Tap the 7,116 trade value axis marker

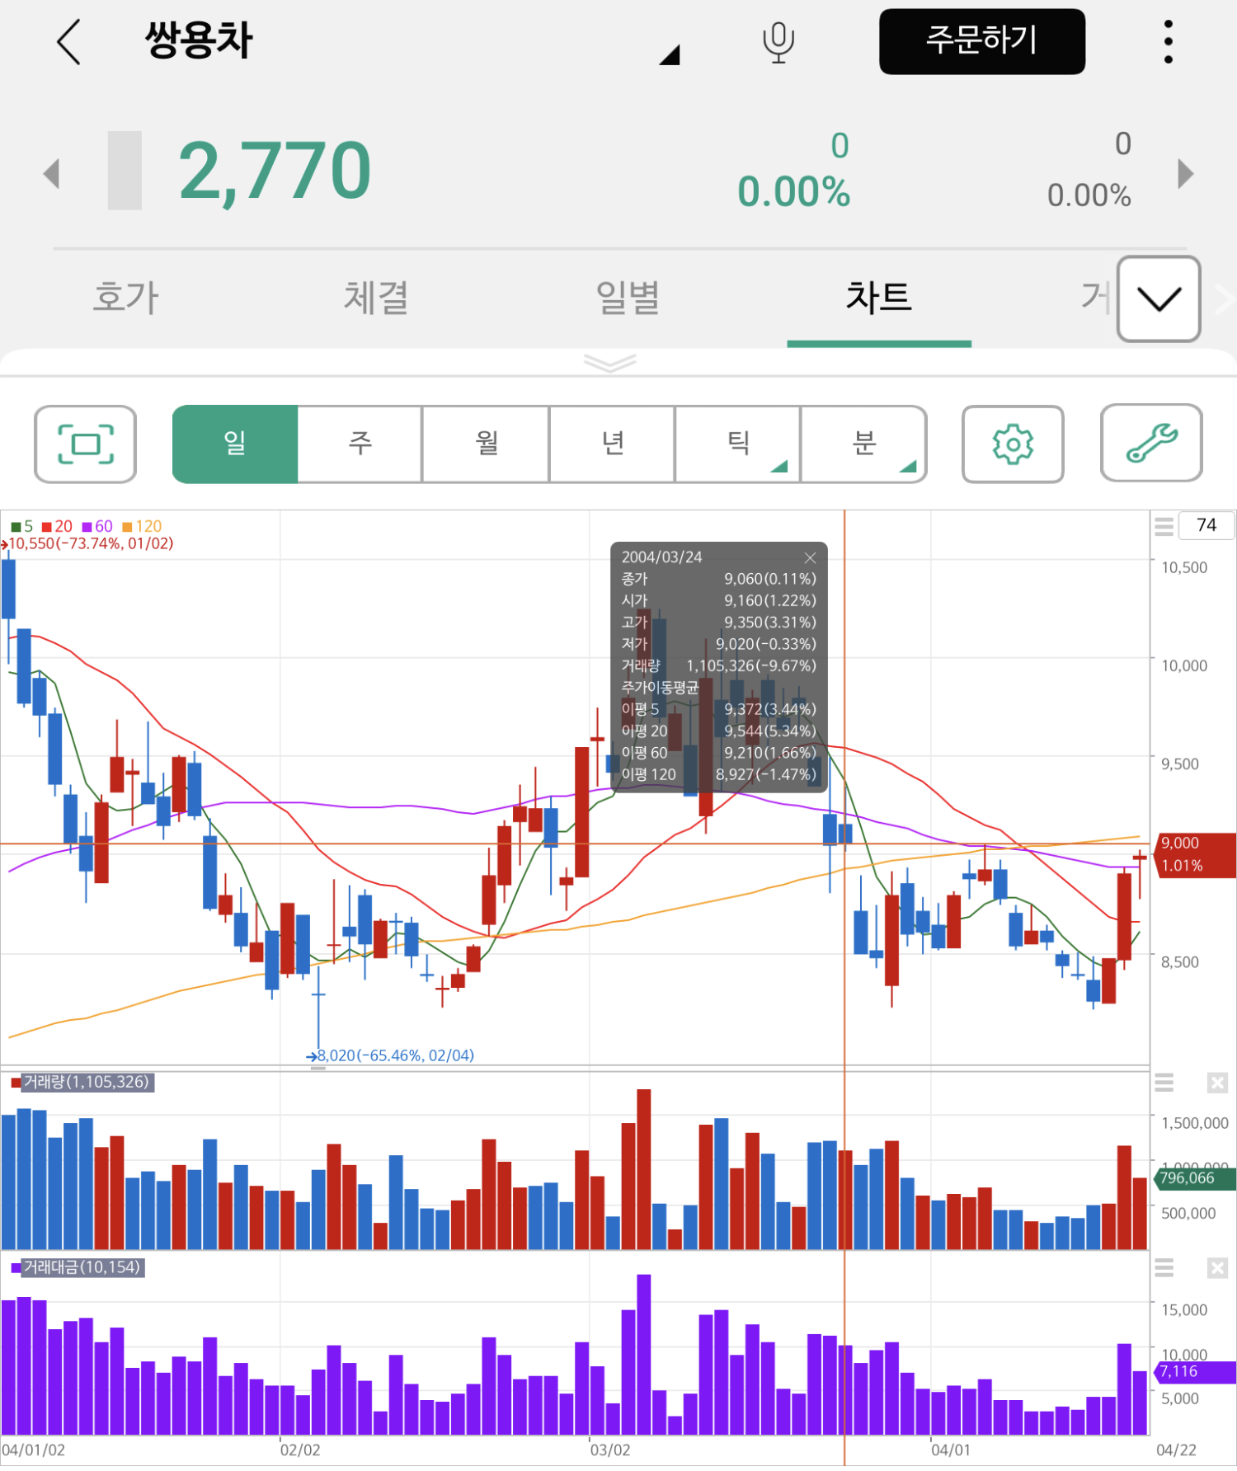pyautogui.click(x=1193, y=1372)
